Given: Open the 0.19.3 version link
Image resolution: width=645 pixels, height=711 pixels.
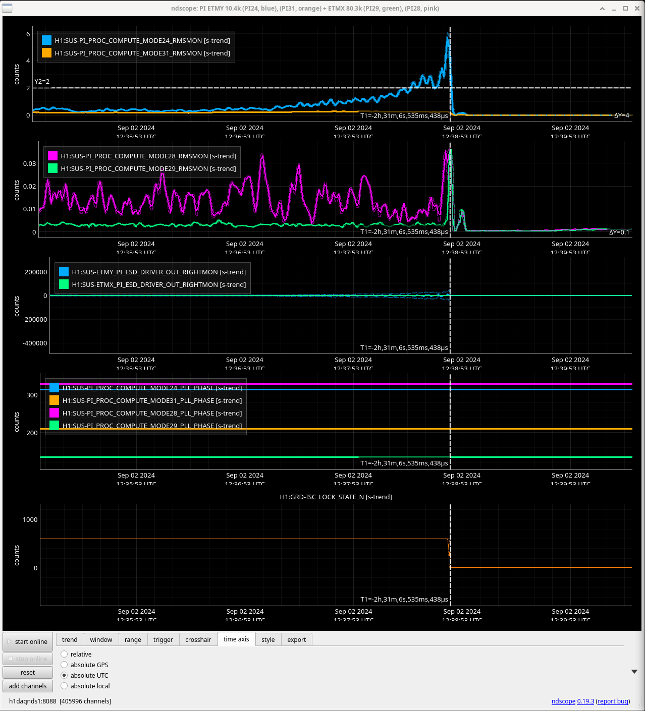Looking at the screenshot, I should click(585, 701).
